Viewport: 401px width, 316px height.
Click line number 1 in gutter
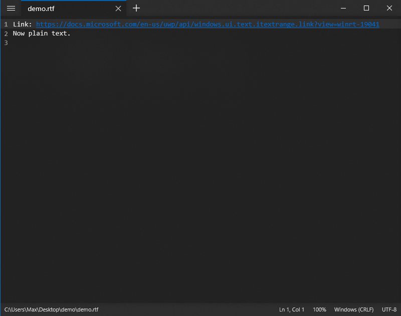click(6, 24)
